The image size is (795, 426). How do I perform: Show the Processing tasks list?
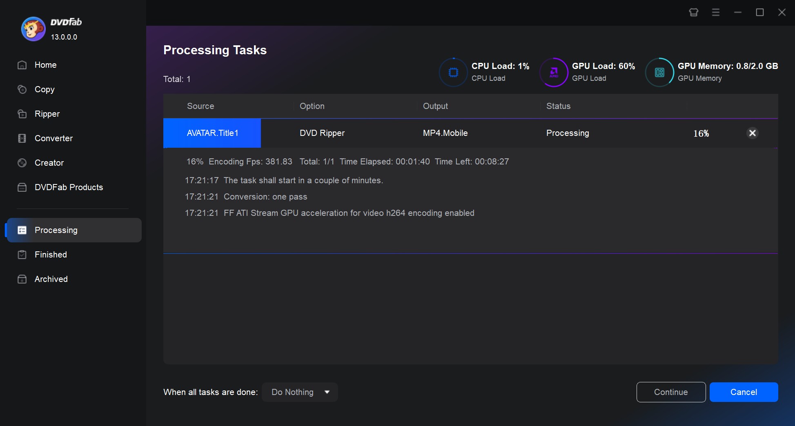coord(74,230)
